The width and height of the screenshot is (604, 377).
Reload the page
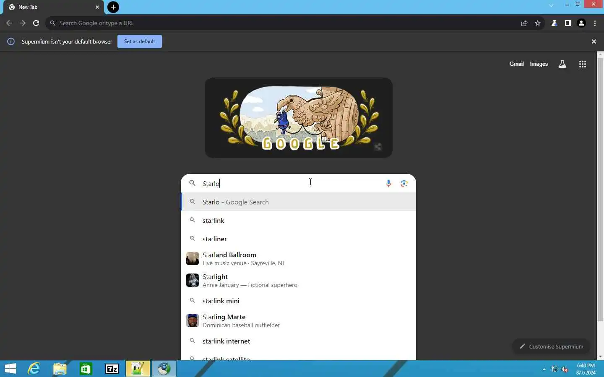click(36, 23)
